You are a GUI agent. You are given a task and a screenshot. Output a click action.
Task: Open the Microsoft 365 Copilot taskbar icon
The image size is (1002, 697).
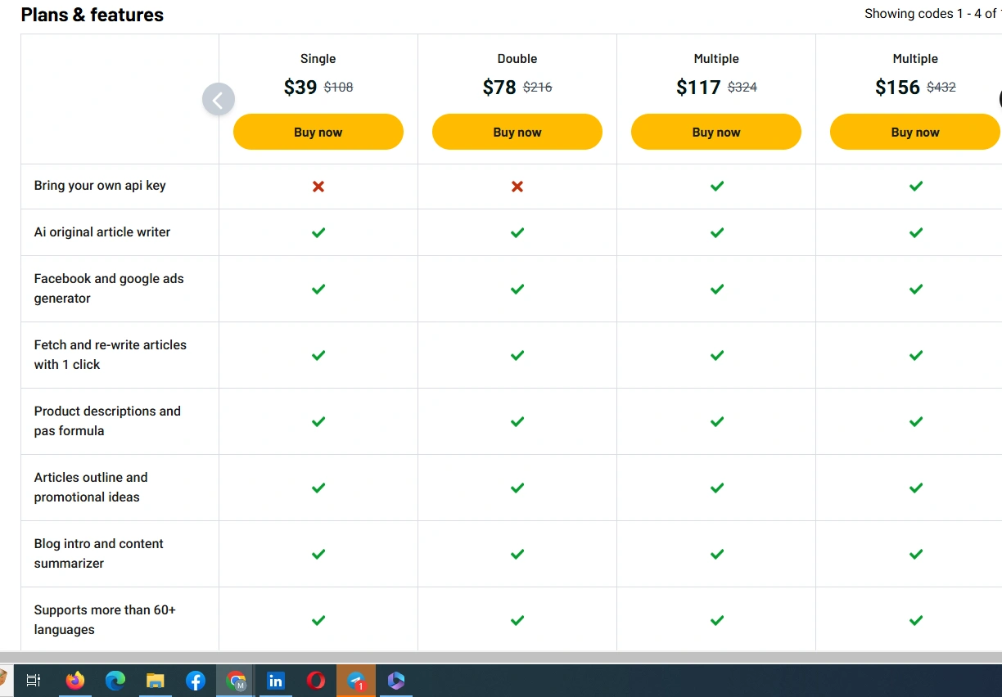coord(396,681)
